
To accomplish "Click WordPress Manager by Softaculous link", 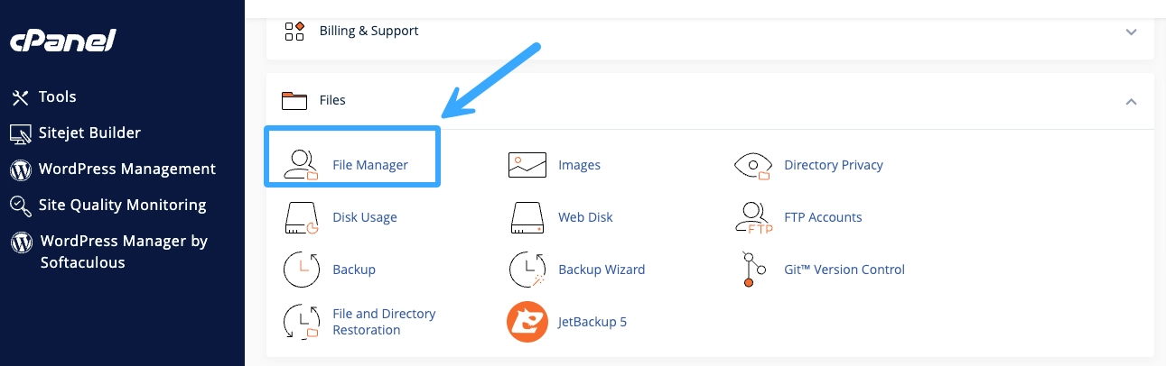I will click(x=124, y=252).
